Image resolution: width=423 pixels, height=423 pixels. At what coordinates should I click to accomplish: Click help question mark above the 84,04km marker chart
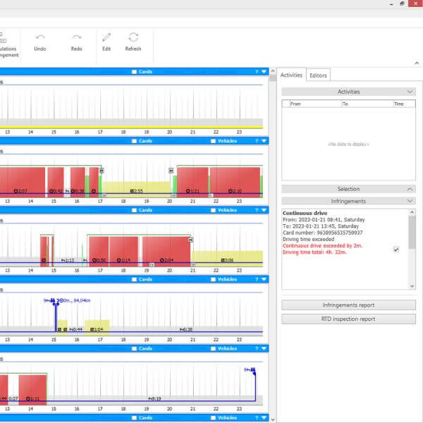pyautogui.click(x=257, y=279)
